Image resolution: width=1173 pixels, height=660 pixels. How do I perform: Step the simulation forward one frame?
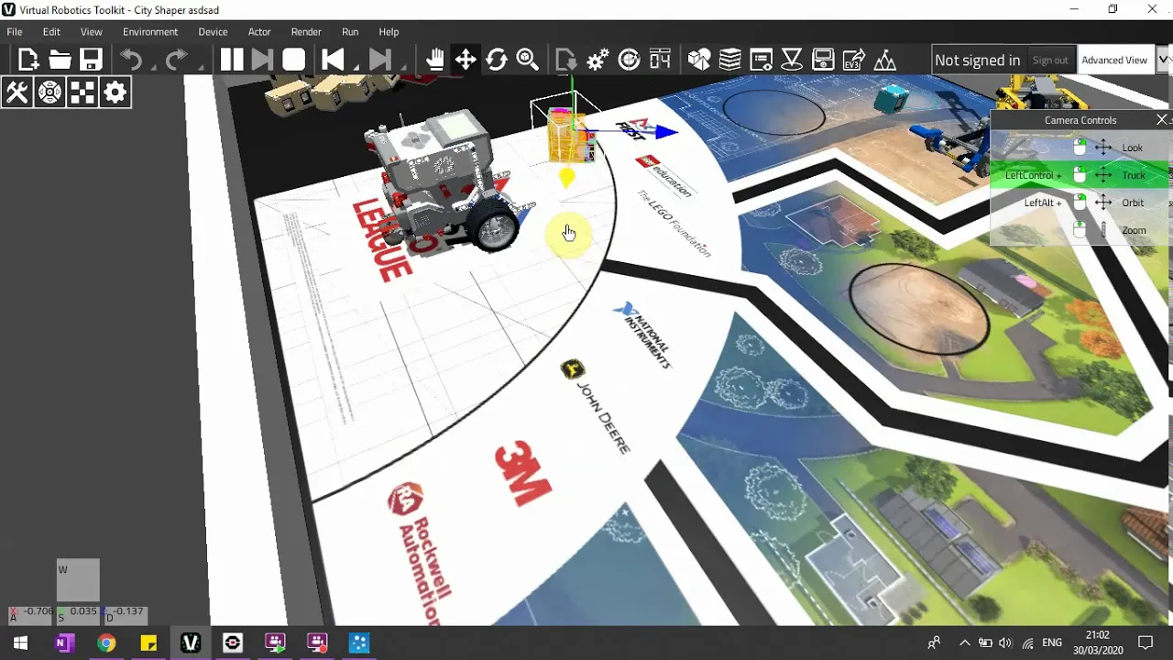[262, 60]
